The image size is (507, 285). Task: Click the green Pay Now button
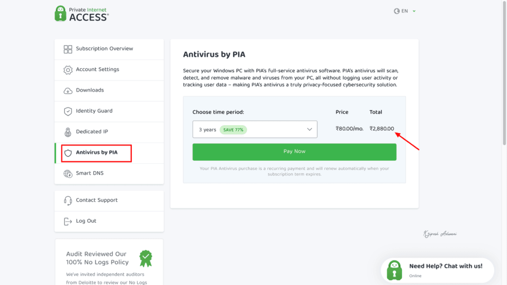(294, 152)
